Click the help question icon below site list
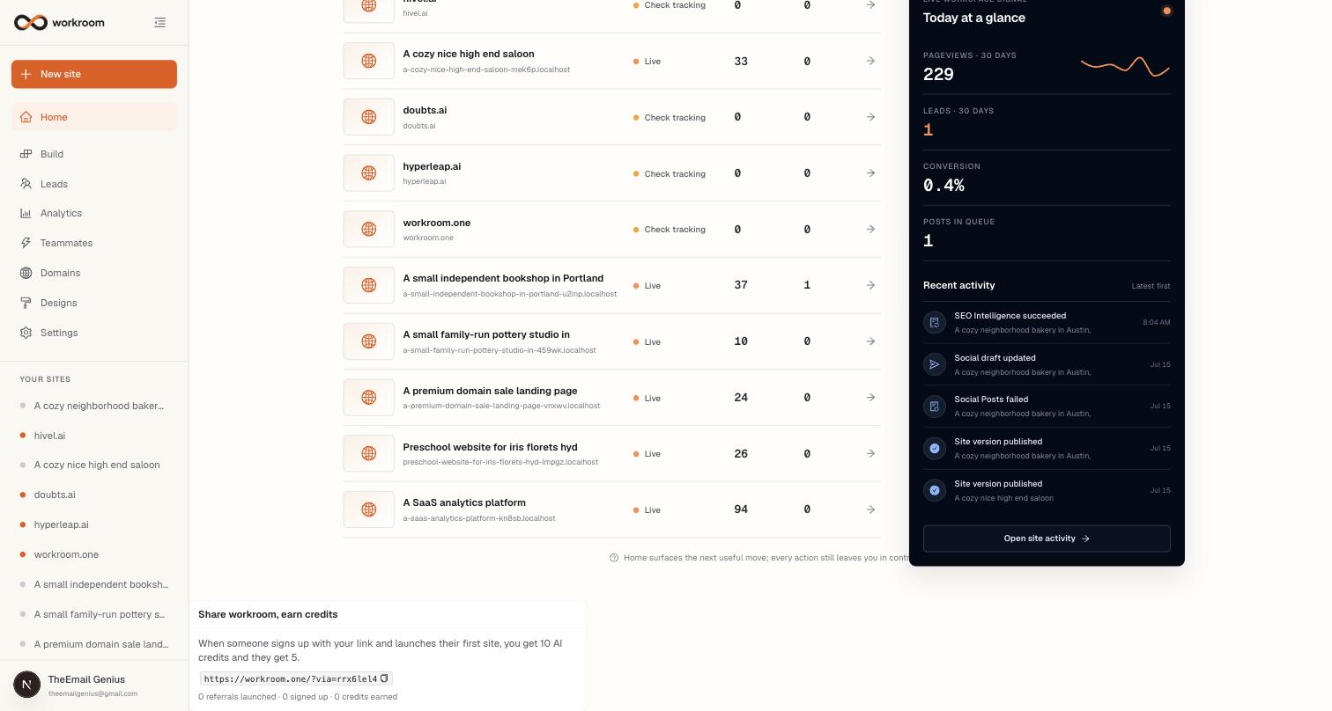Screen dimensions: 1332x711 [614, 558]
